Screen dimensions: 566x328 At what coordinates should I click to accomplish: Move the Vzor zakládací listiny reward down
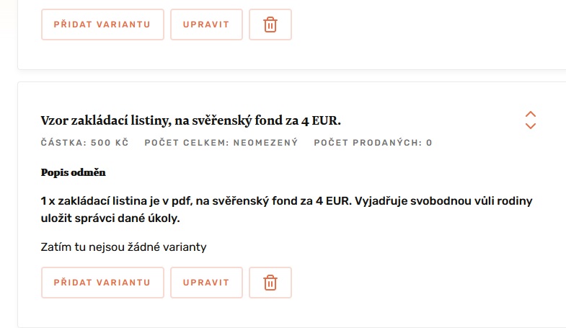click(530, 125)
